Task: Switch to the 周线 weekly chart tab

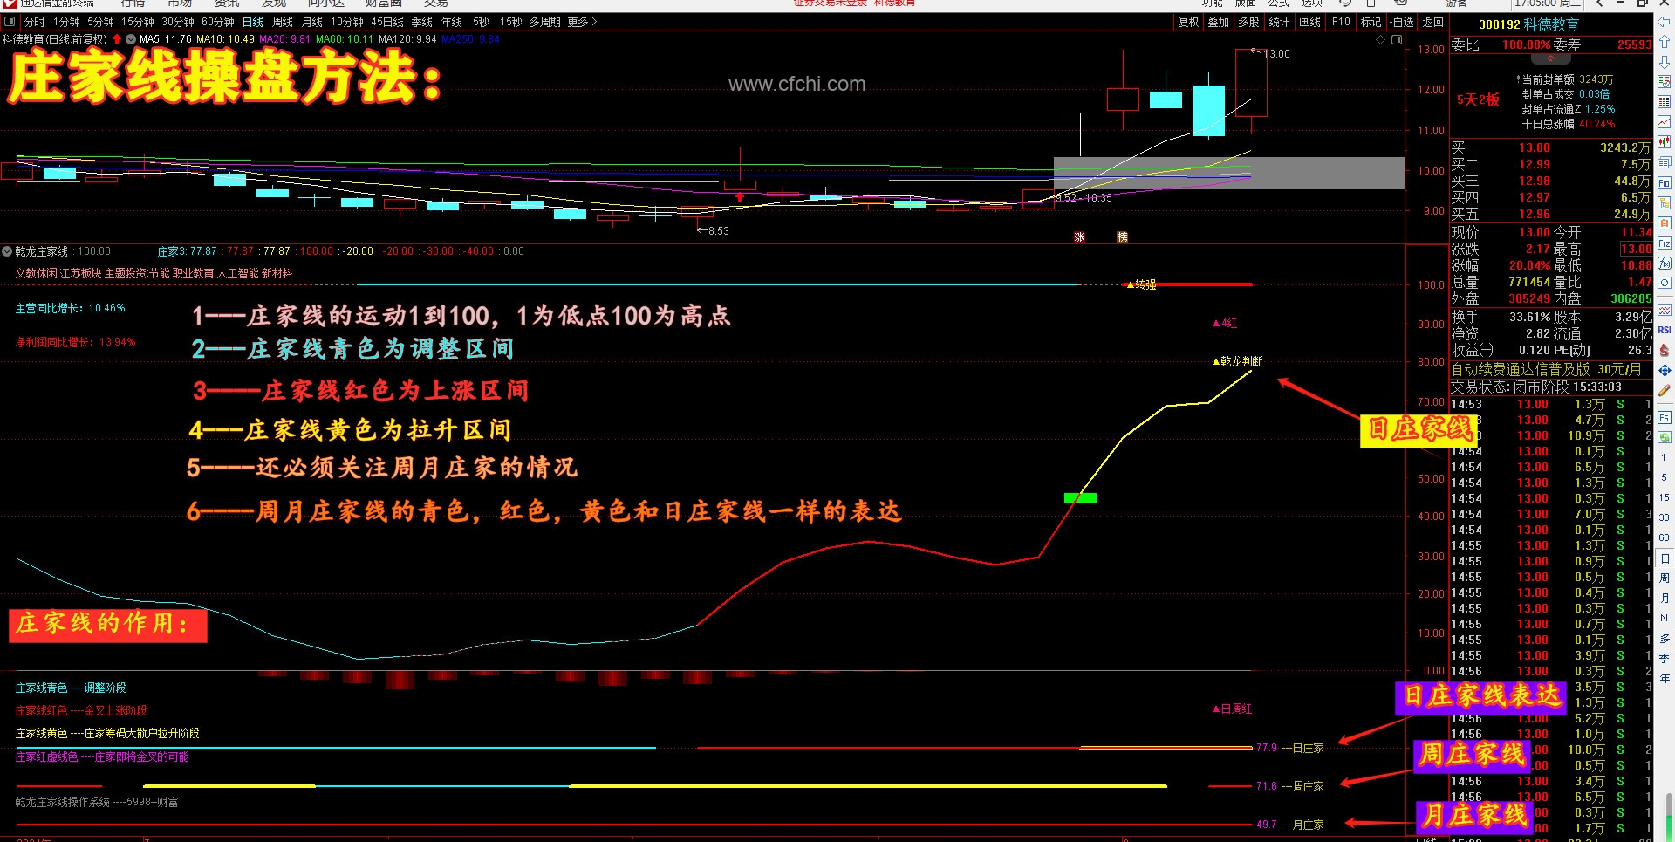Action: click(x=283, y=22)
